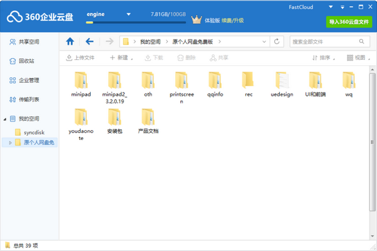Open the 安装包 folder

[114, 121]
